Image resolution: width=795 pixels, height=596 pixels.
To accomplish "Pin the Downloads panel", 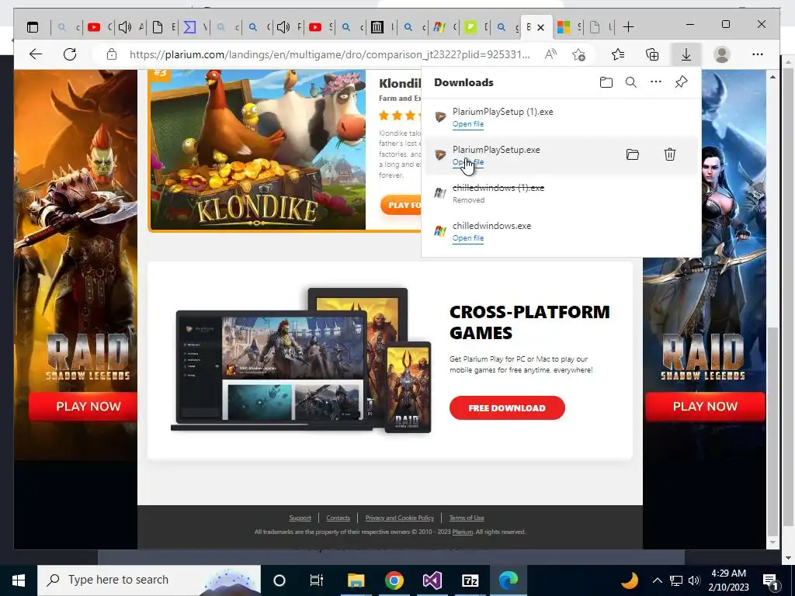I will point(682,81).
